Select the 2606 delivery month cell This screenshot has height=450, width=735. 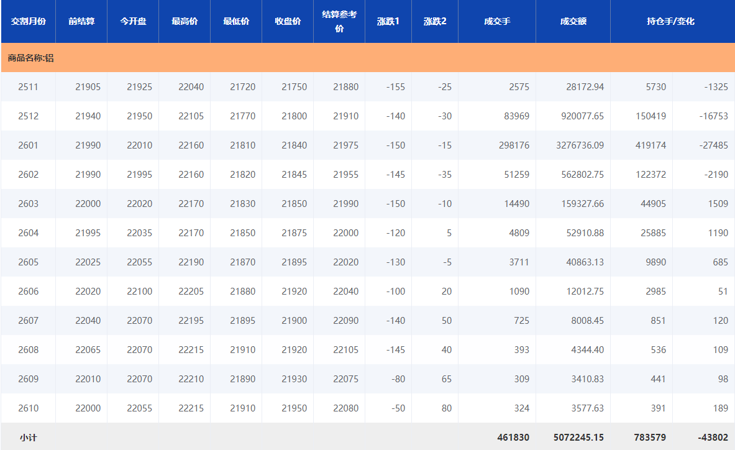[28, 292]
